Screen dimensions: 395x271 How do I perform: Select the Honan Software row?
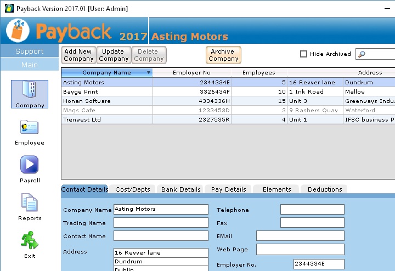coord(87,101)
